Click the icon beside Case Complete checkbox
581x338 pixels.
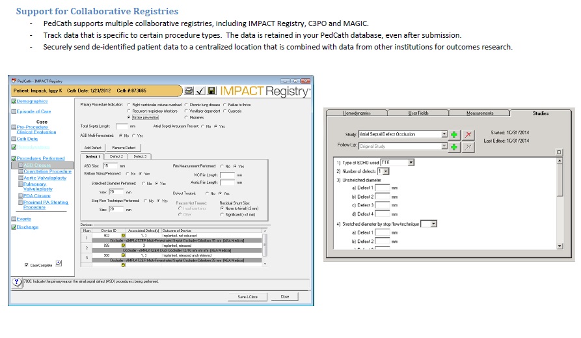tap(59, 263)
